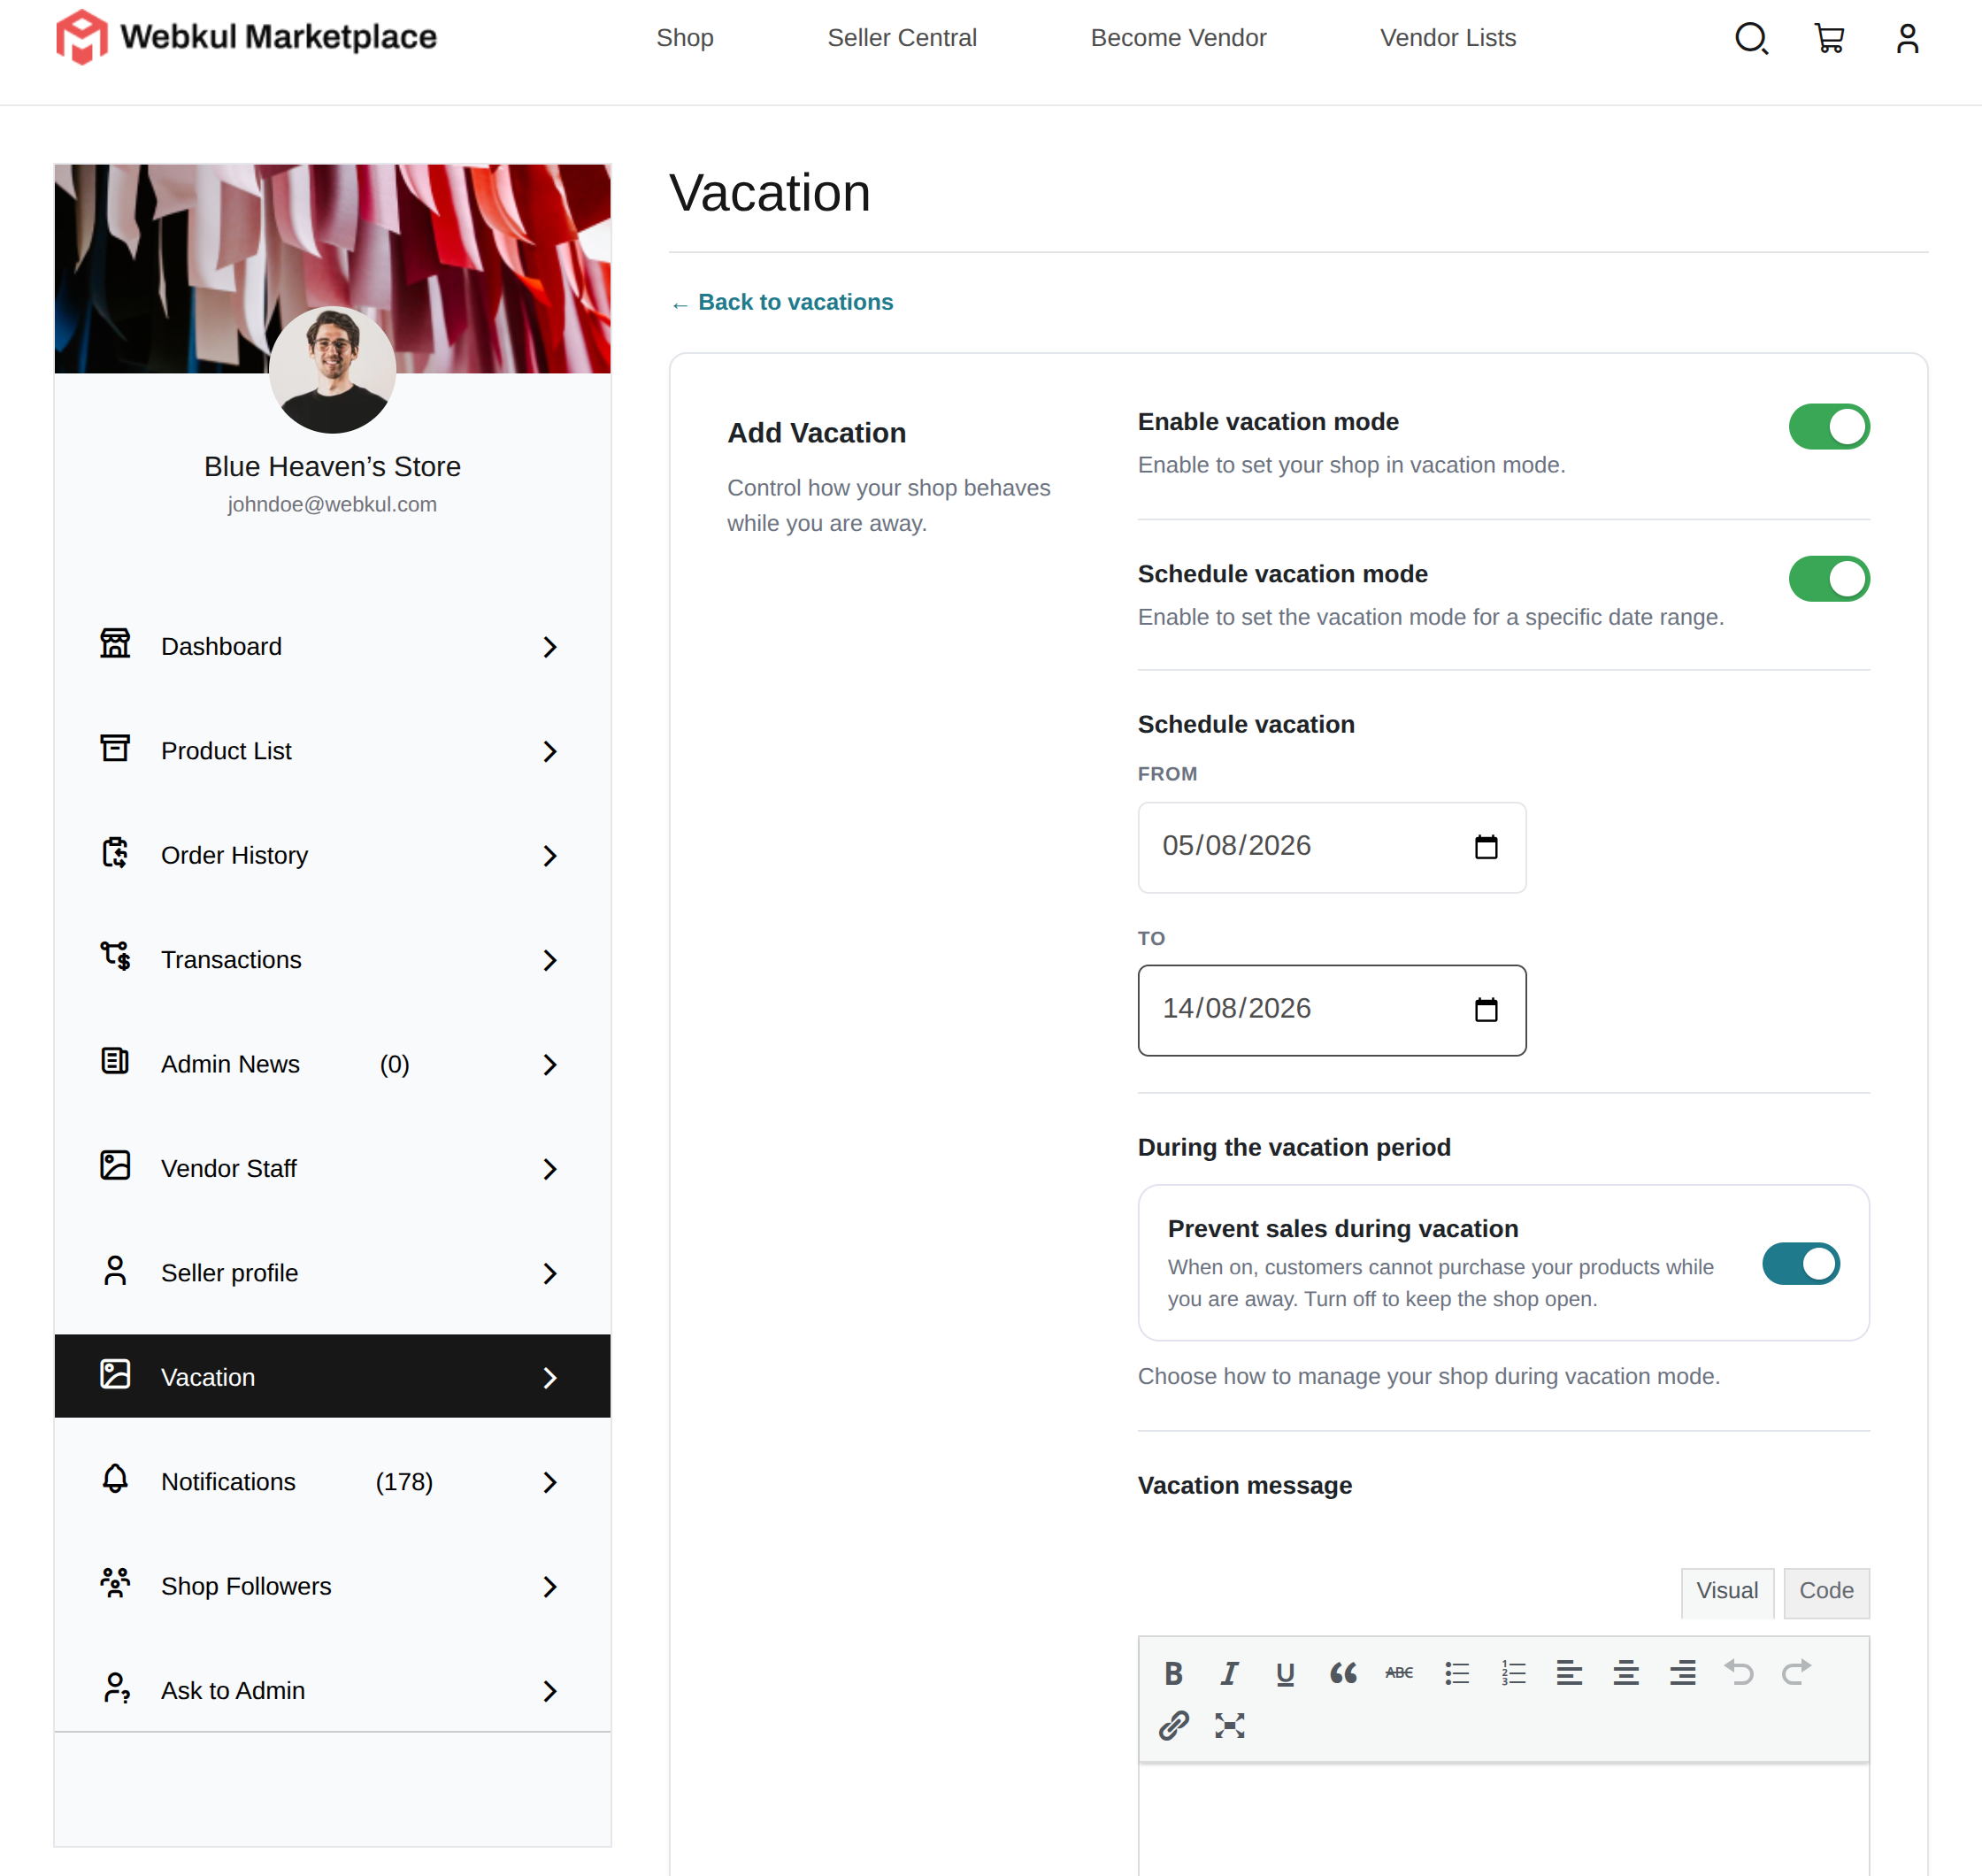The image size is (1982, 1876).
Task: Open Ask to Admin sidebar label
Action: [233, 1690]
